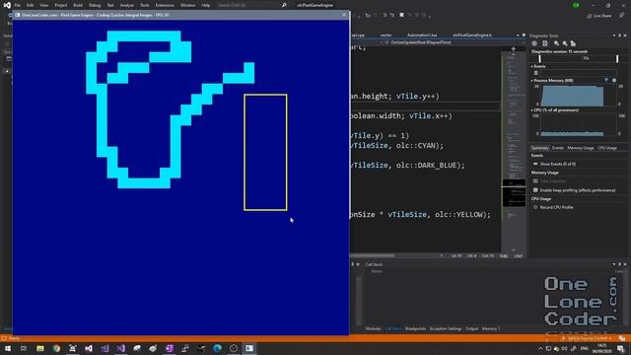Viewport: 631px width, 355px height.
Task: Open the Analyze menu
Action: pos(127,5)
